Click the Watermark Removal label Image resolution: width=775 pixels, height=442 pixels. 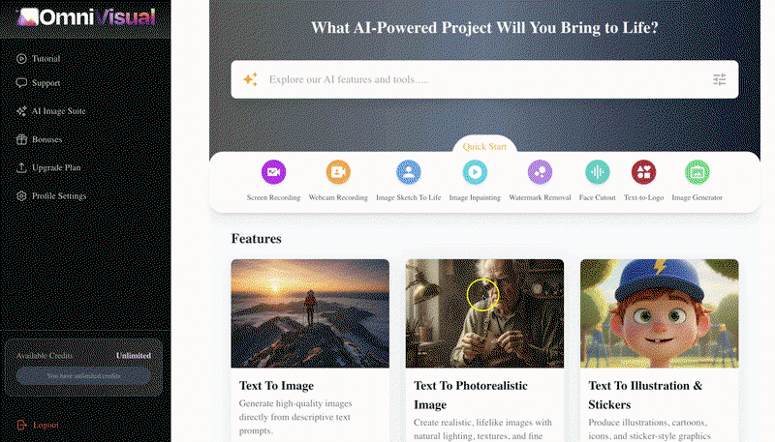(x=540, y=197)
